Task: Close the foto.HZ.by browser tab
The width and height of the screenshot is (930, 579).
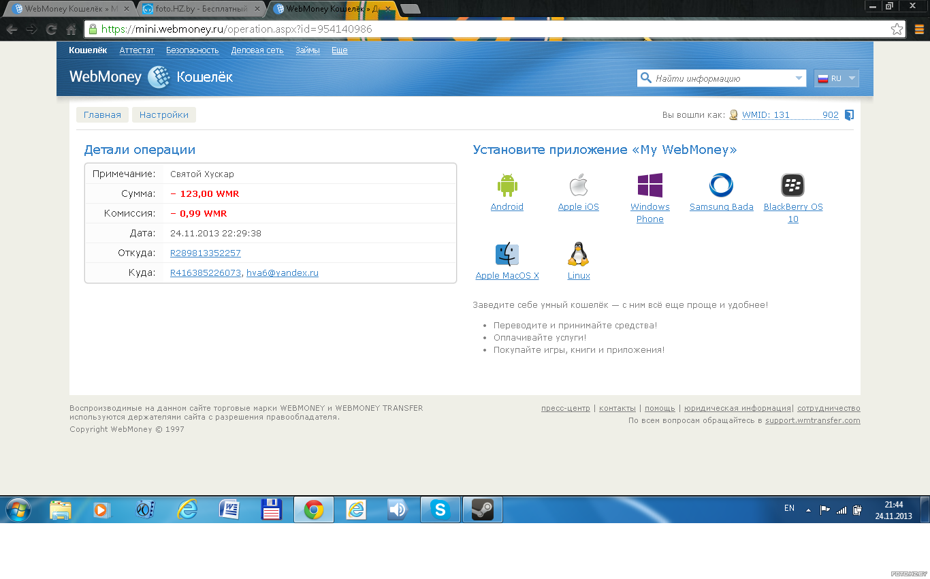Action: click(257, 9)
